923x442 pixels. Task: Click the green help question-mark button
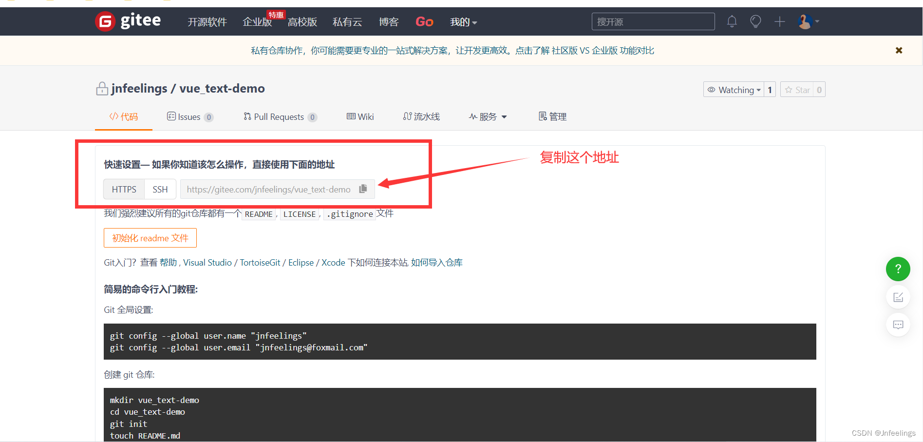898,269
